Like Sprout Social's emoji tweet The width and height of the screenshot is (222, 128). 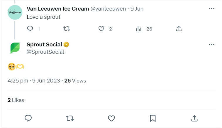111,118
